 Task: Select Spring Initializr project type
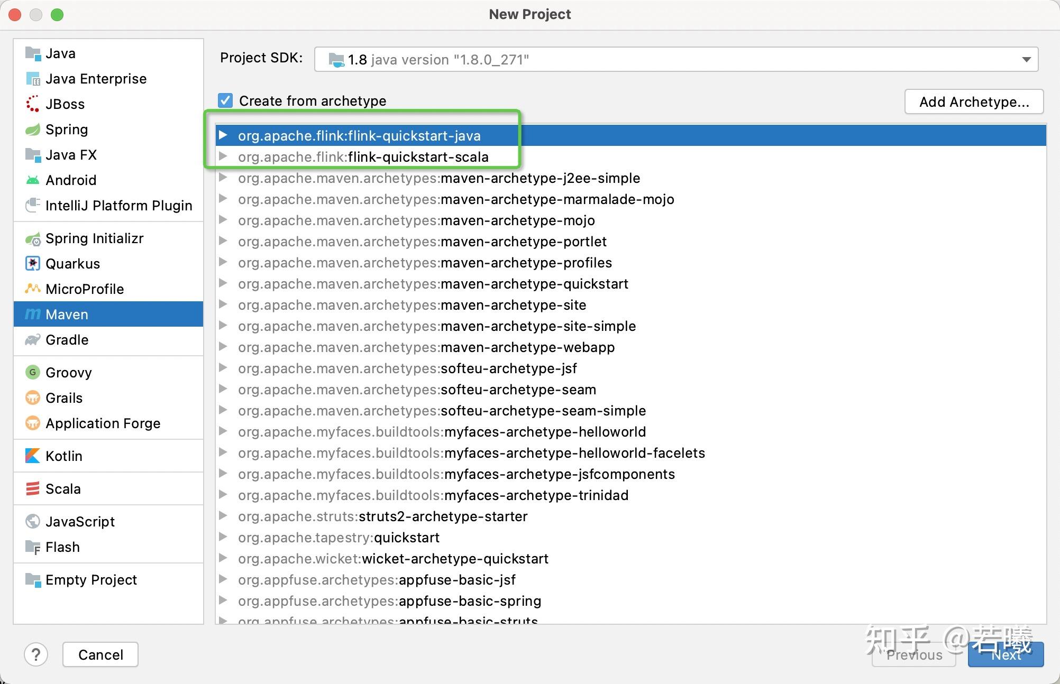pyautogui.click(x=94, y=238)
